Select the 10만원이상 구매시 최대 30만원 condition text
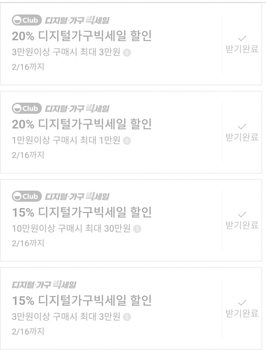This screenshot has width=266, height=351. point(71,229)
